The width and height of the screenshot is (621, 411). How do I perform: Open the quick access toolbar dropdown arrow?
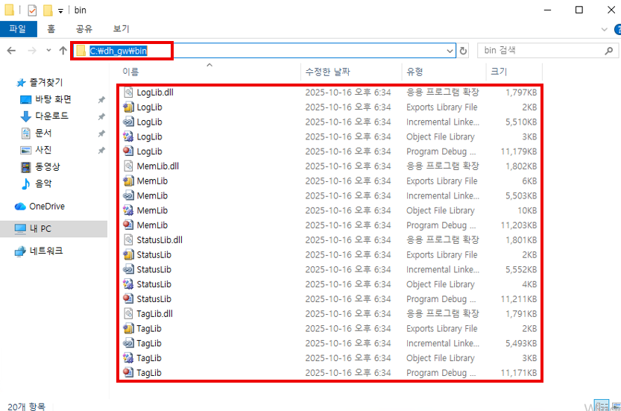coord(60,11)
